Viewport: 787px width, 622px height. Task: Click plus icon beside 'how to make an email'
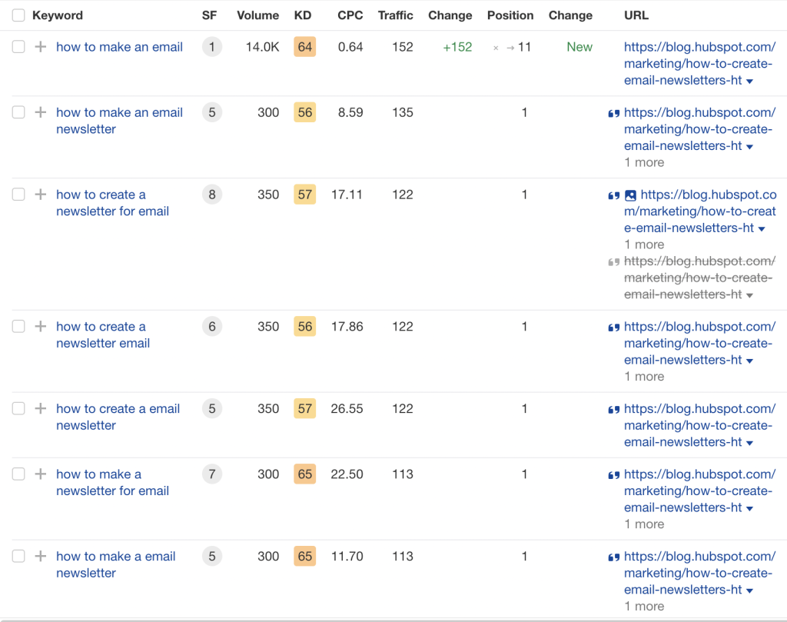[41, 47]
